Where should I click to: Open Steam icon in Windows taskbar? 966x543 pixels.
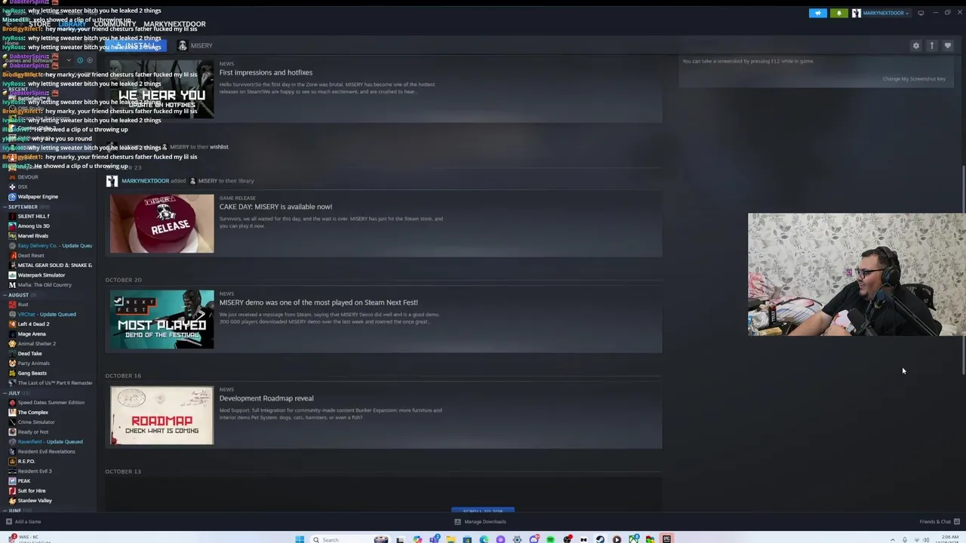[600, 539]
